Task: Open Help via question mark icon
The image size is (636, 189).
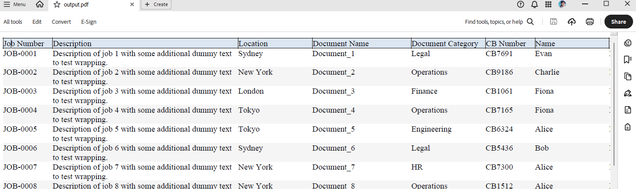Action: click(520, 4)
